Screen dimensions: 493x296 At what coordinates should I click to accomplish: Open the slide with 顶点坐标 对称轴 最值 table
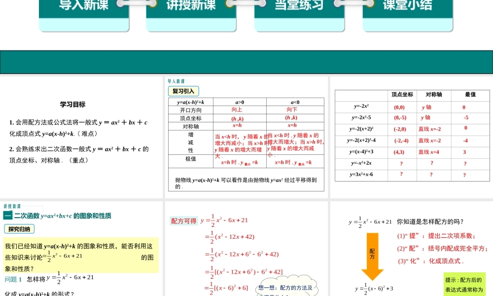(x=412, y=137)
